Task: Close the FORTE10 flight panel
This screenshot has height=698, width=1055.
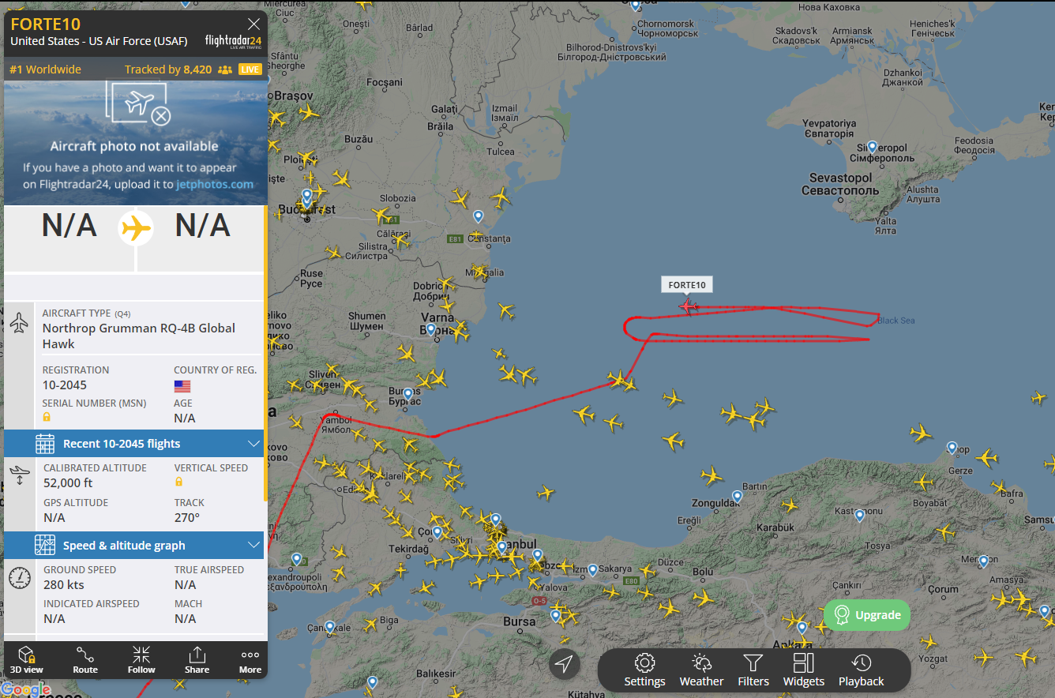Action: coord(253,24)
